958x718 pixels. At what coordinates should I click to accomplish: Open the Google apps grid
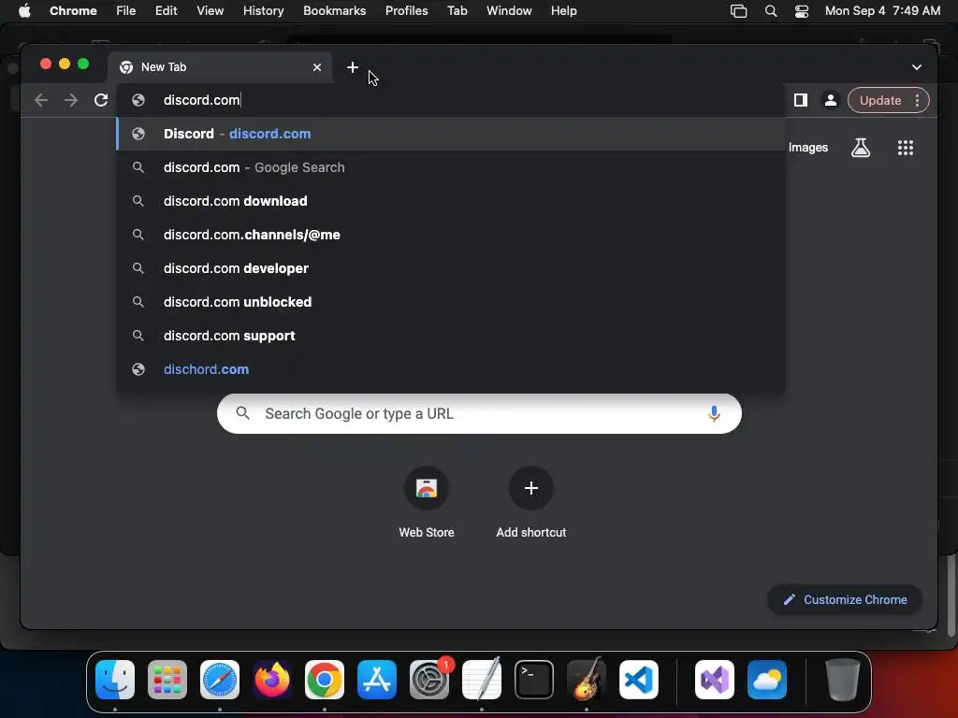point(906,148)
